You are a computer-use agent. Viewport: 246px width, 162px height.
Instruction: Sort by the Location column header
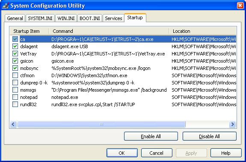[x=203, y=31]
